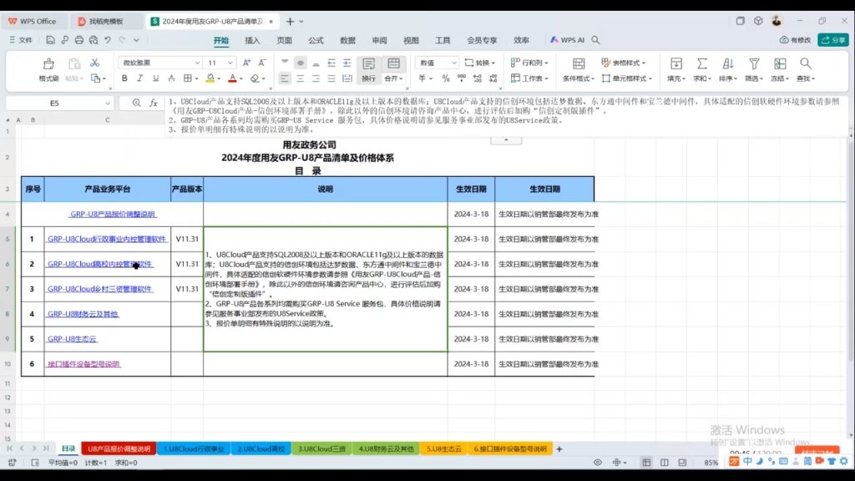
Task: Collapse the formula bar with arrow button
Action: [x=506, y=140]
